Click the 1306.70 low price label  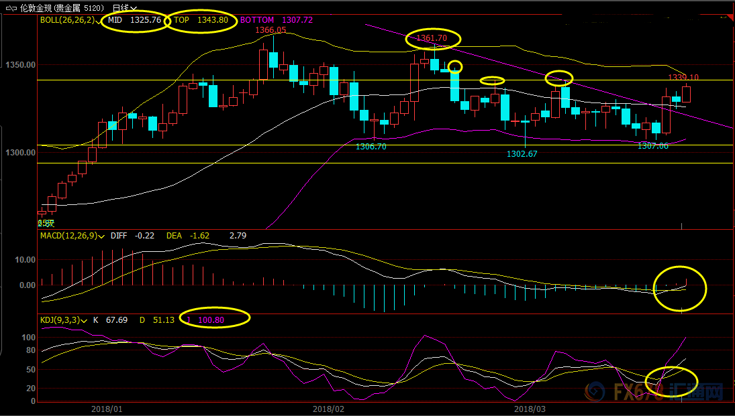371,147
